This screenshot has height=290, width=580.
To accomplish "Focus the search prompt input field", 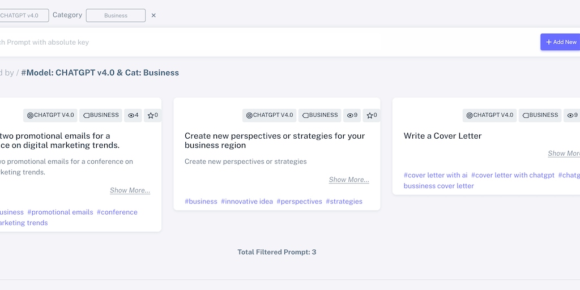I will (x=227, y=42).
